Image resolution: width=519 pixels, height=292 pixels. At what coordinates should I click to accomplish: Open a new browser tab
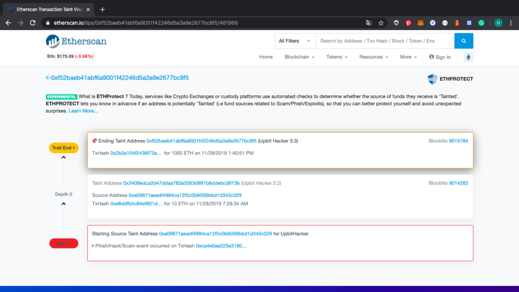click(102, 9)
